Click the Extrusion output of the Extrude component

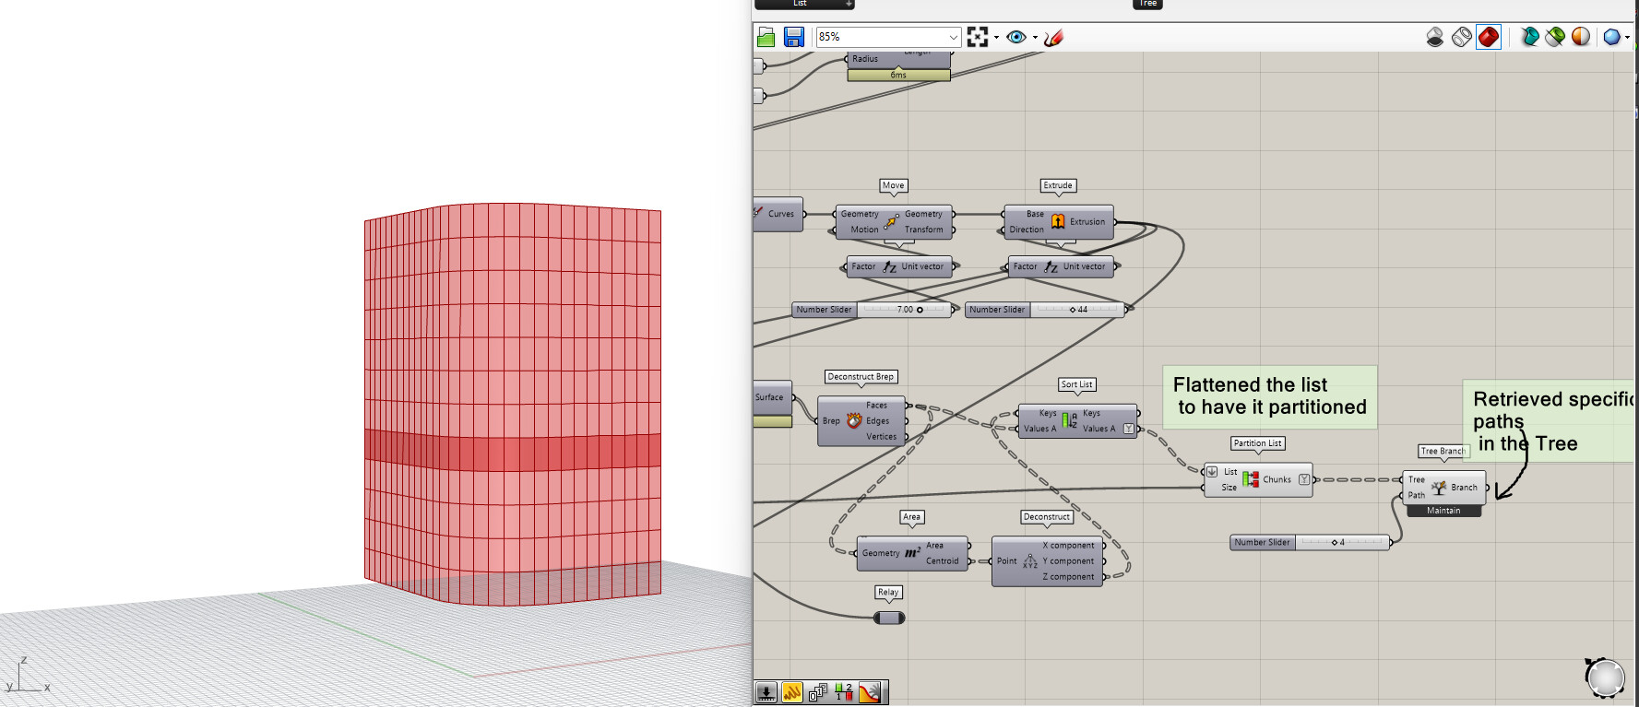(1087, 222)
